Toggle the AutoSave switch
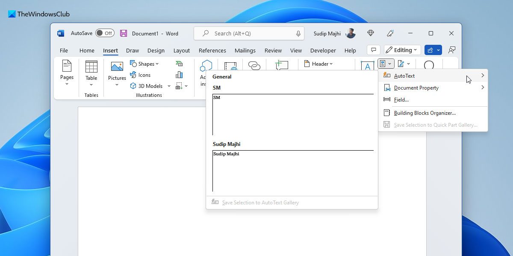513x256 pixels. (x=105, y=33)
